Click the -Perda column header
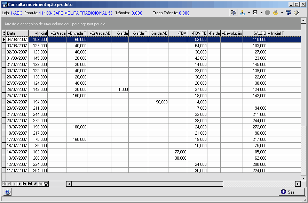This screenshot has height=203, width=308. tap(214, 33)
